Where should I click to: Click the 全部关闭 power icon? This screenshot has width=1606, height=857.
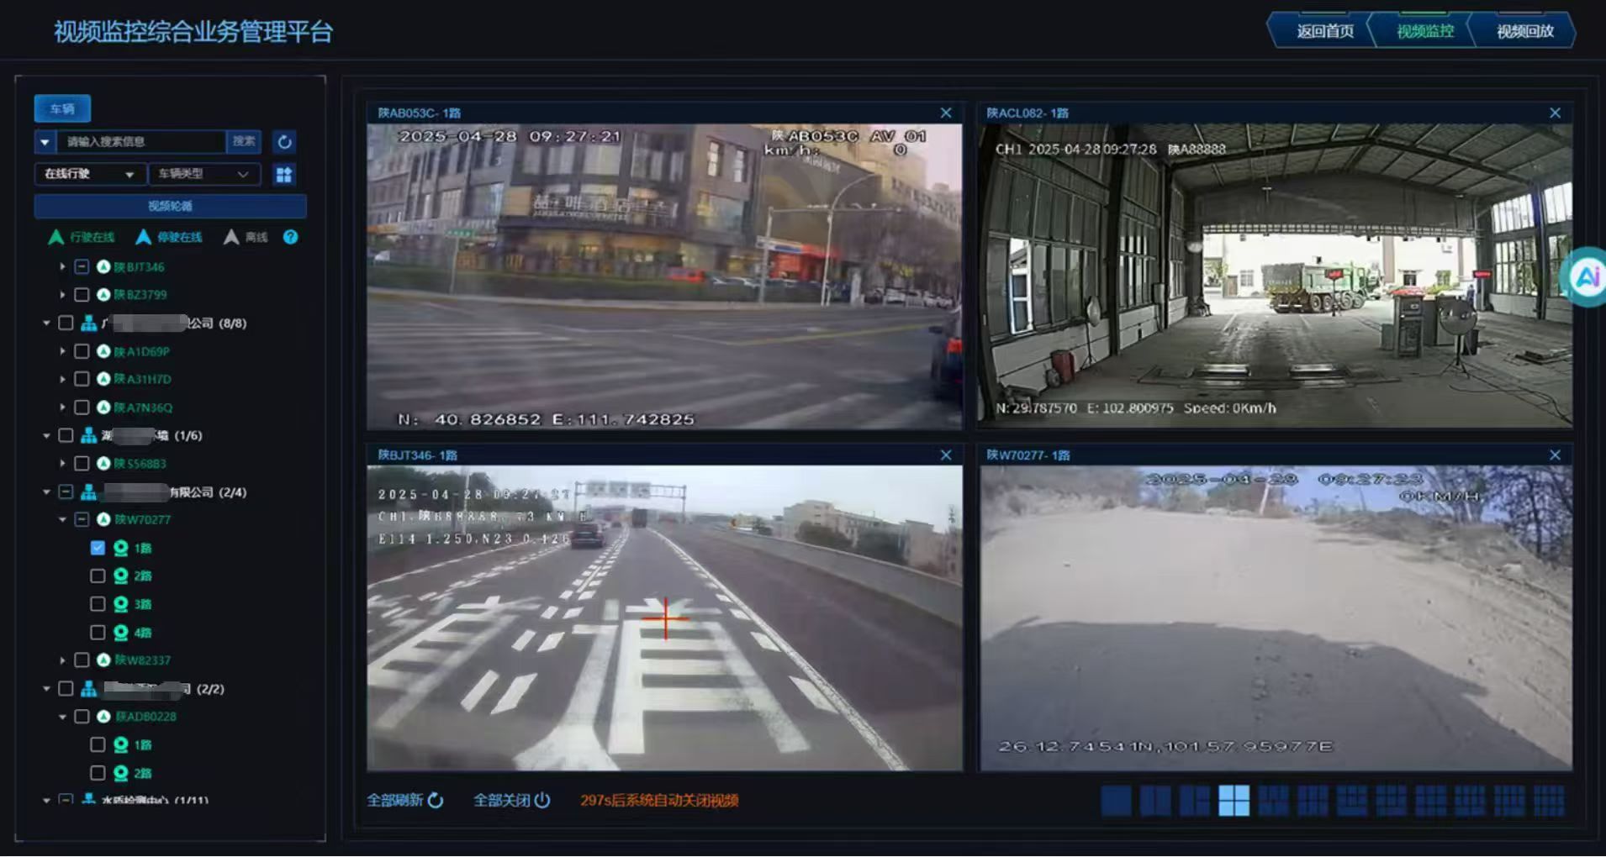pos(542,801)
